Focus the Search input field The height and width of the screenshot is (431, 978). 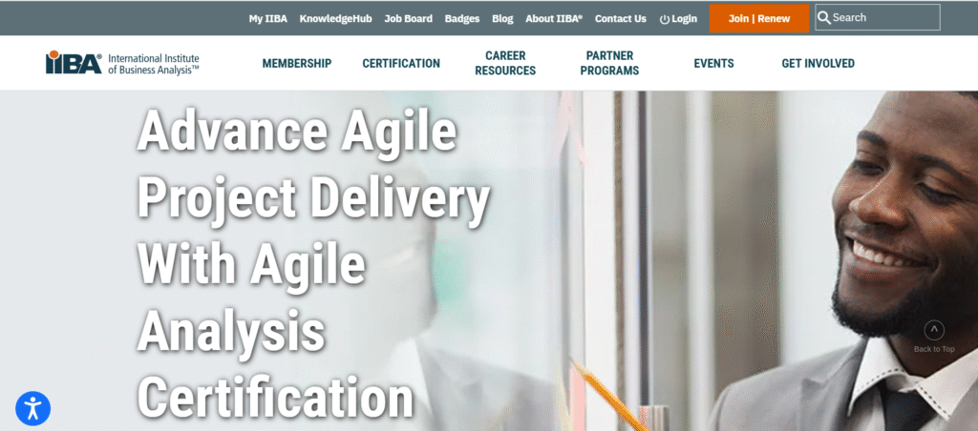[878, 17]
